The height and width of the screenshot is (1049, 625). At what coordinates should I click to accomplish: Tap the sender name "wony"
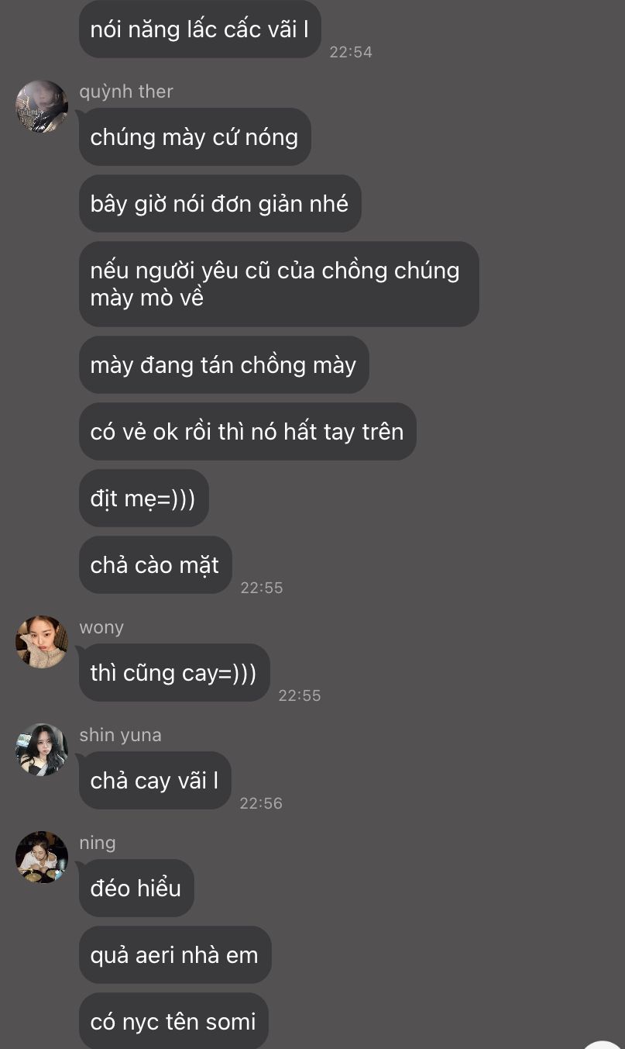click(101, 627)
